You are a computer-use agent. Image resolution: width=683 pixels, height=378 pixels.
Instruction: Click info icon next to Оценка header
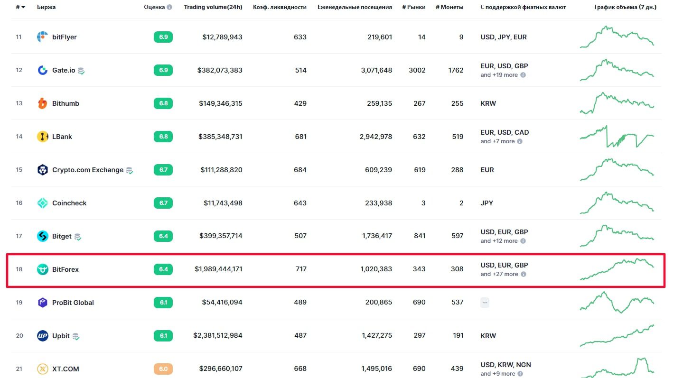point(169,8)
